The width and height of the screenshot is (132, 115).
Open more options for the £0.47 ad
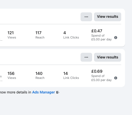point(86,17)
